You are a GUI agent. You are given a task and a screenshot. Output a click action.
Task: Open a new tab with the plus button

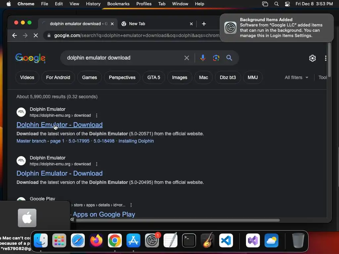204,24
